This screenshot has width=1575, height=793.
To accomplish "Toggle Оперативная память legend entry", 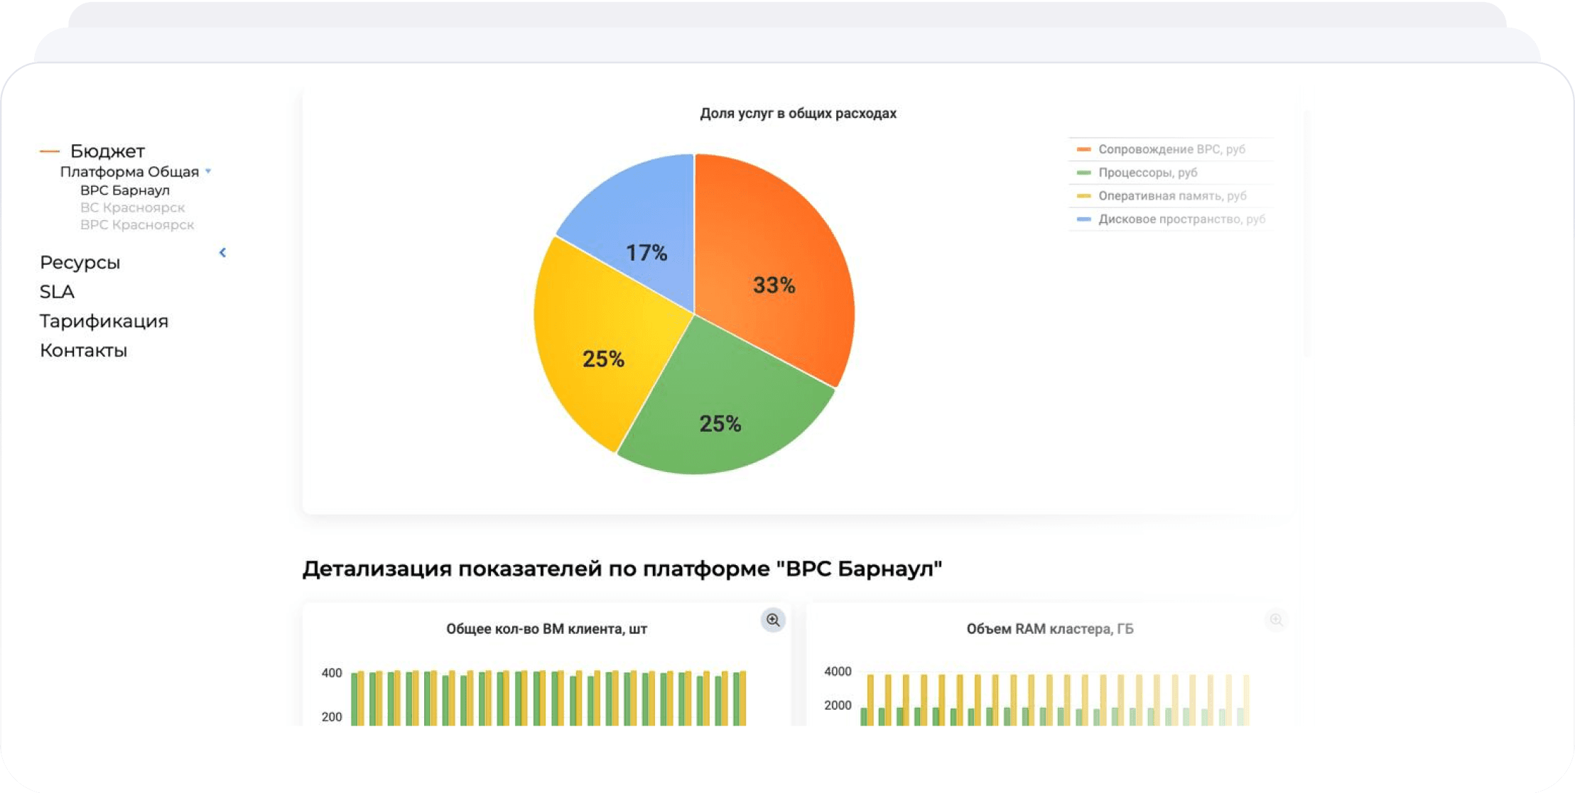I will pyautogui.click(x=1172, y=196).
